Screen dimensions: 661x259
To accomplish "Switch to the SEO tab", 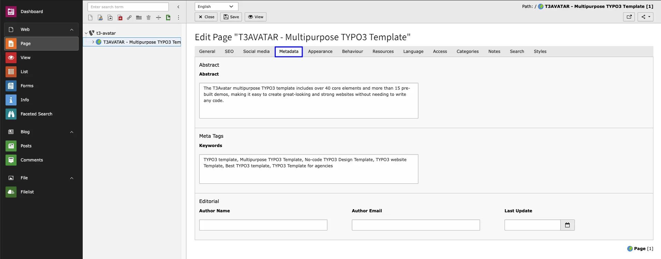I will [229, 52].
